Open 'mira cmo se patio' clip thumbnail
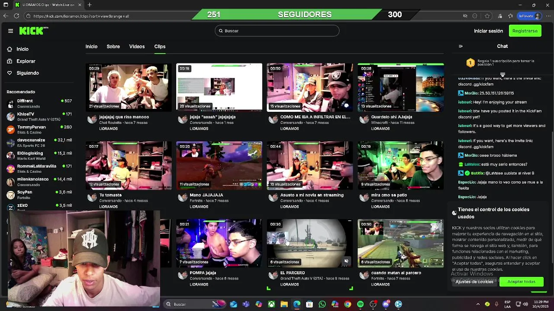 400,165
